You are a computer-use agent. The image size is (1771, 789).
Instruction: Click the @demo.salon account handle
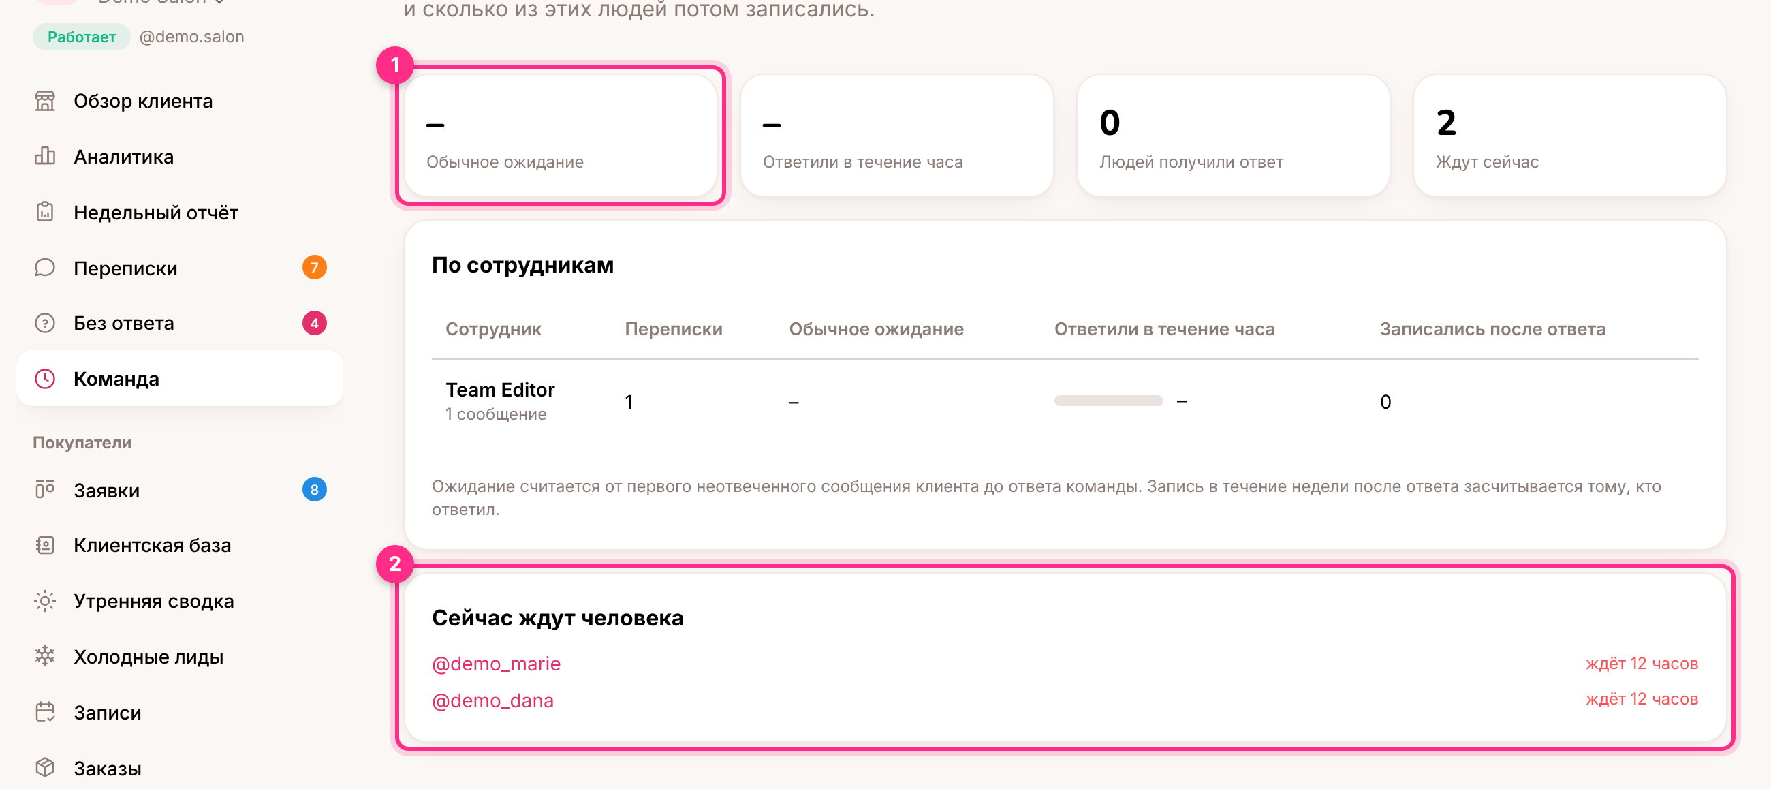coord(191,37)
